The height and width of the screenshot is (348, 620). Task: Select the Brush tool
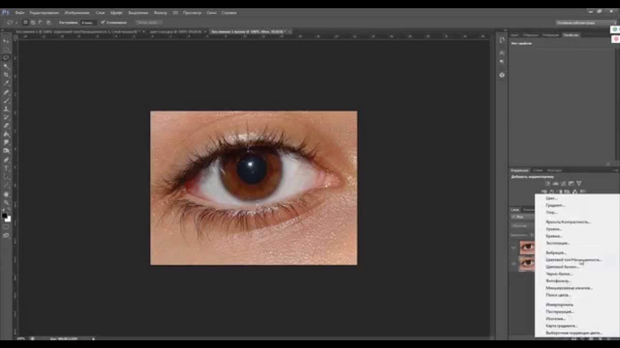(x=6, y=100)
